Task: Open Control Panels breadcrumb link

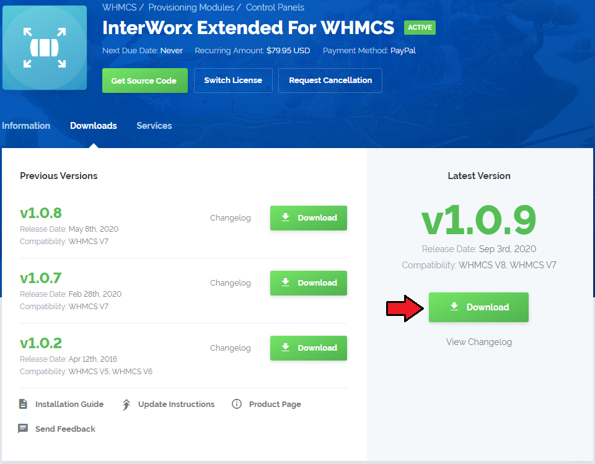Action: pos(275,7)
